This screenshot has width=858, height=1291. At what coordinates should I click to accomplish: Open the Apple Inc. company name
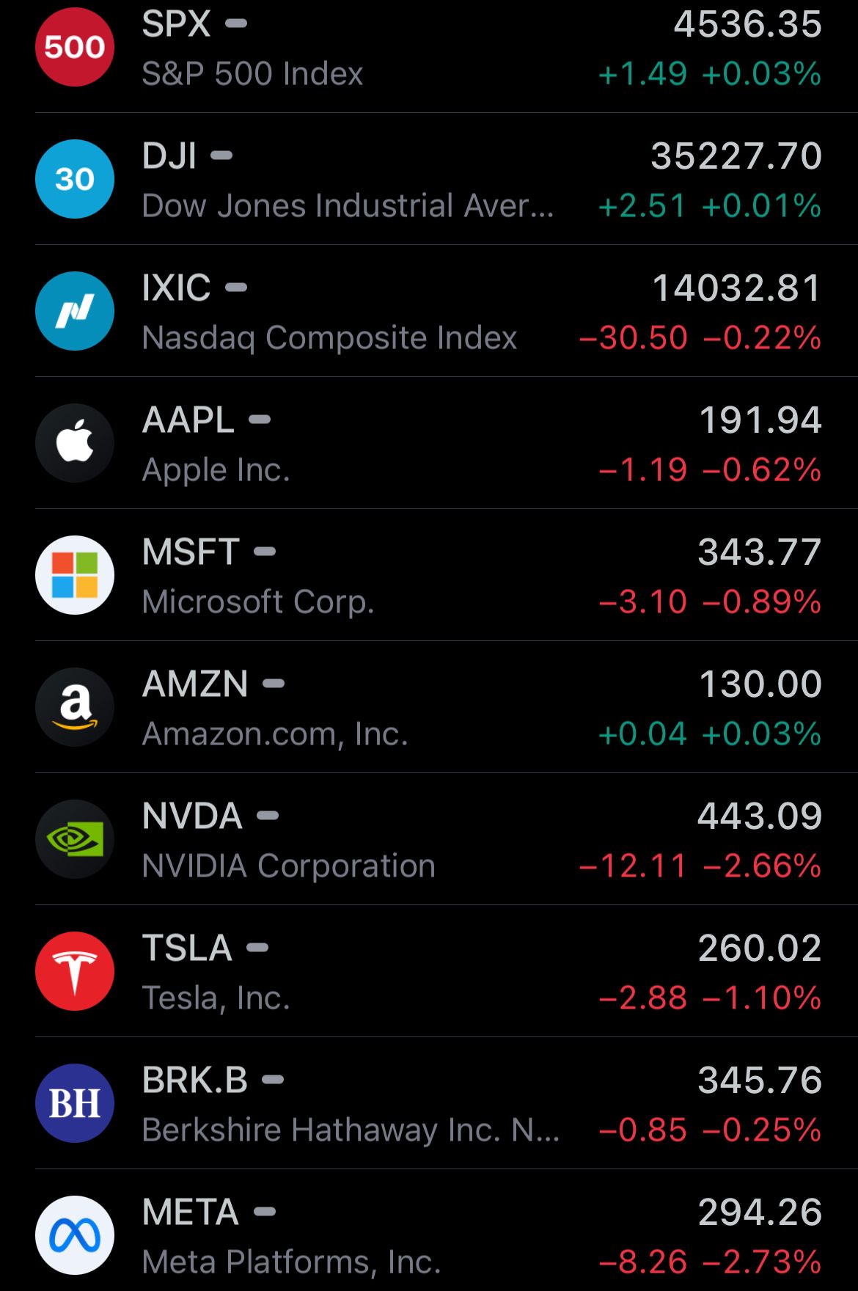click(x=216, y=470)
